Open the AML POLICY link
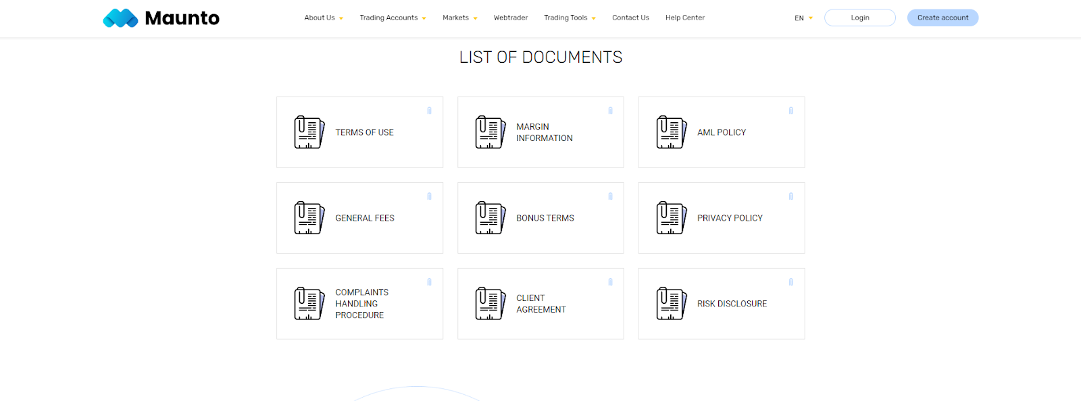Screen dimensions: 1081x401 click(722, 132)
